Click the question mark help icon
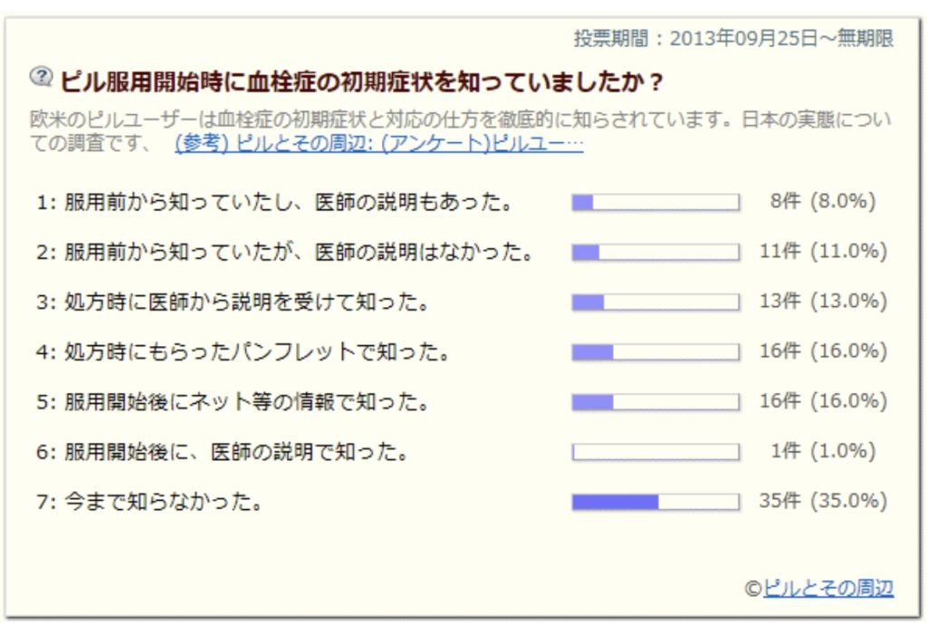 [x=41, y=77]
